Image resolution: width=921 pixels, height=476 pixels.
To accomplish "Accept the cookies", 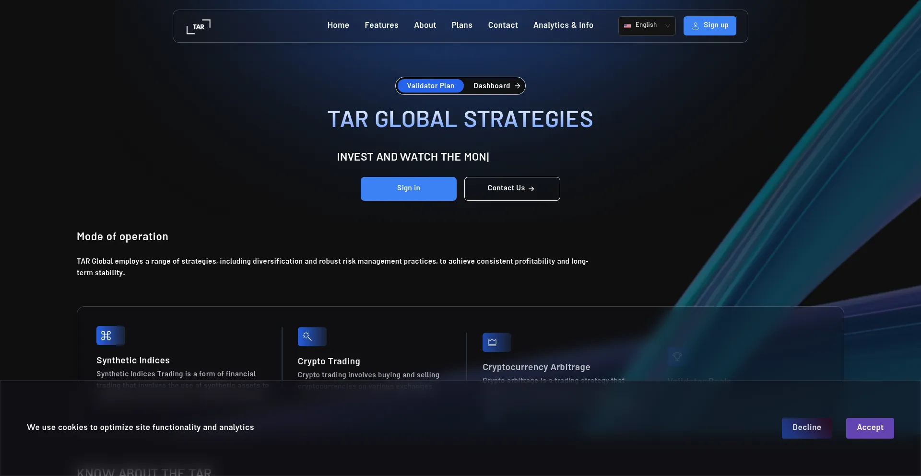I will [x=870, y=428].
